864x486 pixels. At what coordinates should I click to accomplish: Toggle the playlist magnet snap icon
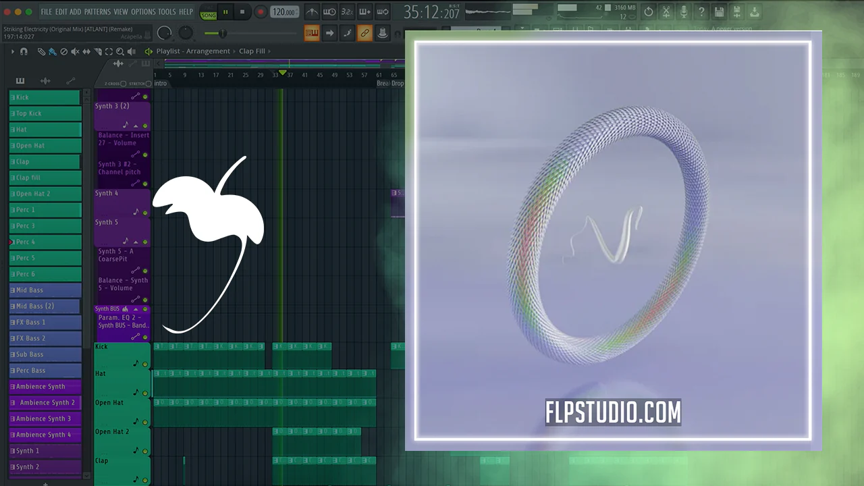click(24, 51)
